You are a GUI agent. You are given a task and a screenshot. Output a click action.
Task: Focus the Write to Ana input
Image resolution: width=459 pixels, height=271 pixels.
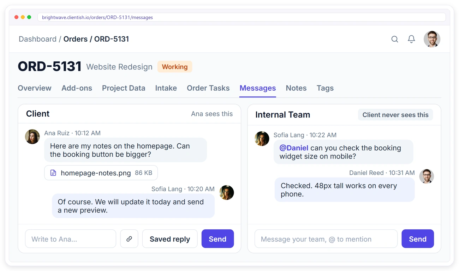[x=71, y=239]
